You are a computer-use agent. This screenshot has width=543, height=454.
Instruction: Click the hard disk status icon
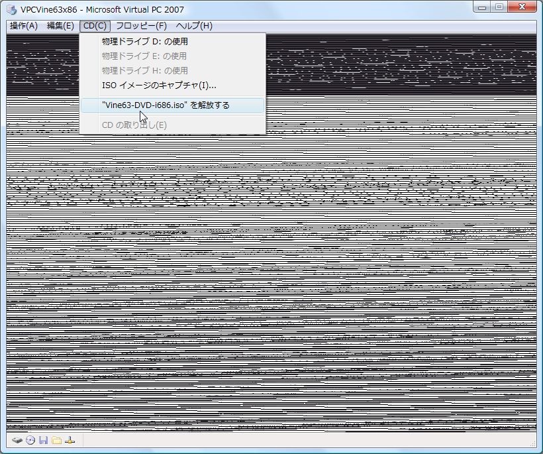pos(17,441)
